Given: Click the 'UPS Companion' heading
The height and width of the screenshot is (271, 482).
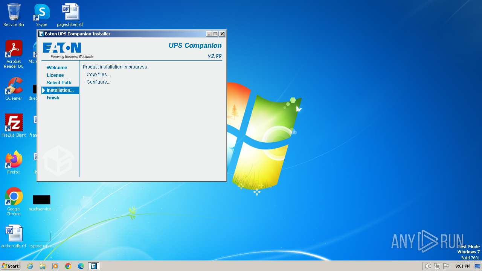Looking at the screenshot, I should click(195, 46).
